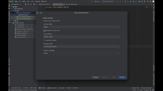This screenshot has width=163, height=91.
Task: Open Terminal tool tab
Action: pos(42,88)
